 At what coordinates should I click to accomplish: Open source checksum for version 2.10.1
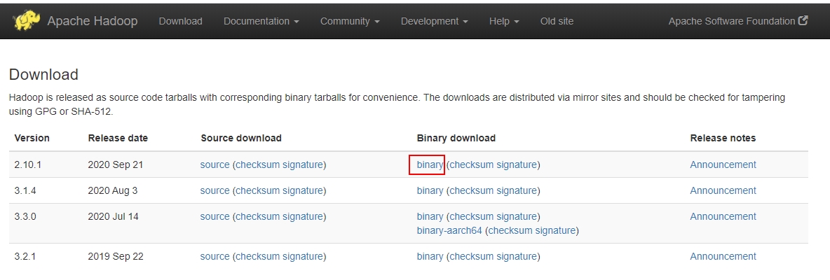click(258, 164)
